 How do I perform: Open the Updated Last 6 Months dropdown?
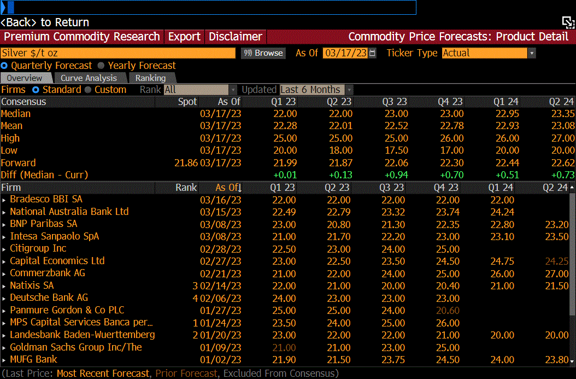[349, 90]
